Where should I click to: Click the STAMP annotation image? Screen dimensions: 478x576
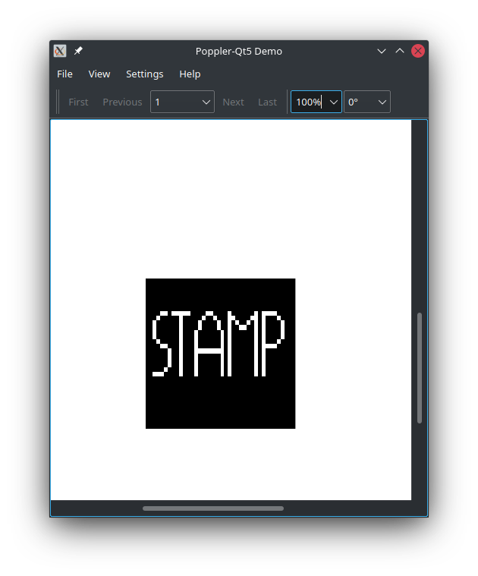point(220,354)
